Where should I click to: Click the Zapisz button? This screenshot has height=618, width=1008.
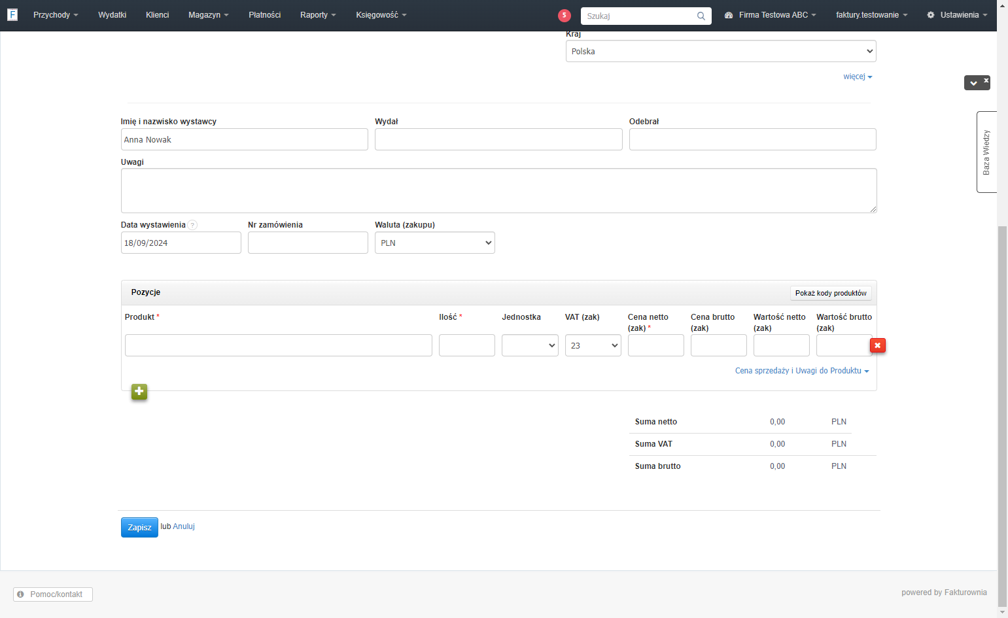pos(139,527)
